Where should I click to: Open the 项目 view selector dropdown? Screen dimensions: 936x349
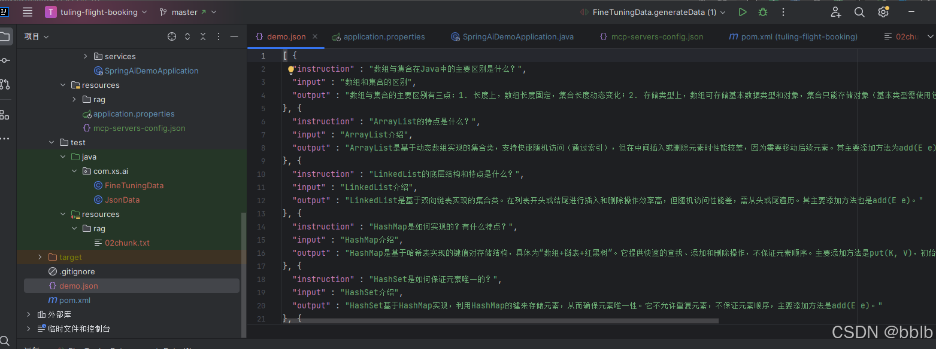click(x=36, y=36)
